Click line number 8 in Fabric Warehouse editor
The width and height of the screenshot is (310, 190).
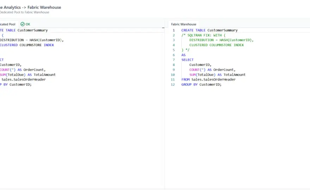pos(174,65)
